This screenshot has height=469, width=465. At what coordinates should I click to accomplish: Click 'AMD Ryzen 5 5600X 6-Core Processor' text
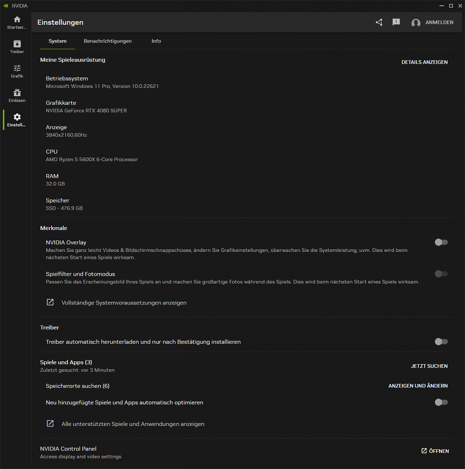92,159
